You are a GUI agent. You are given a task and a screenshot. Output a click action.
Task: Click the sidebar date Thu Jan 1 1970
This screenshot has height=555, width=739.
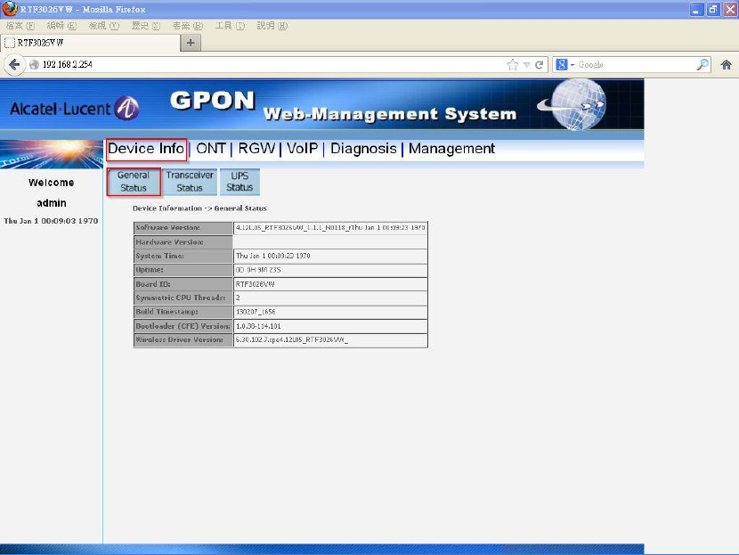pos(51,221)
